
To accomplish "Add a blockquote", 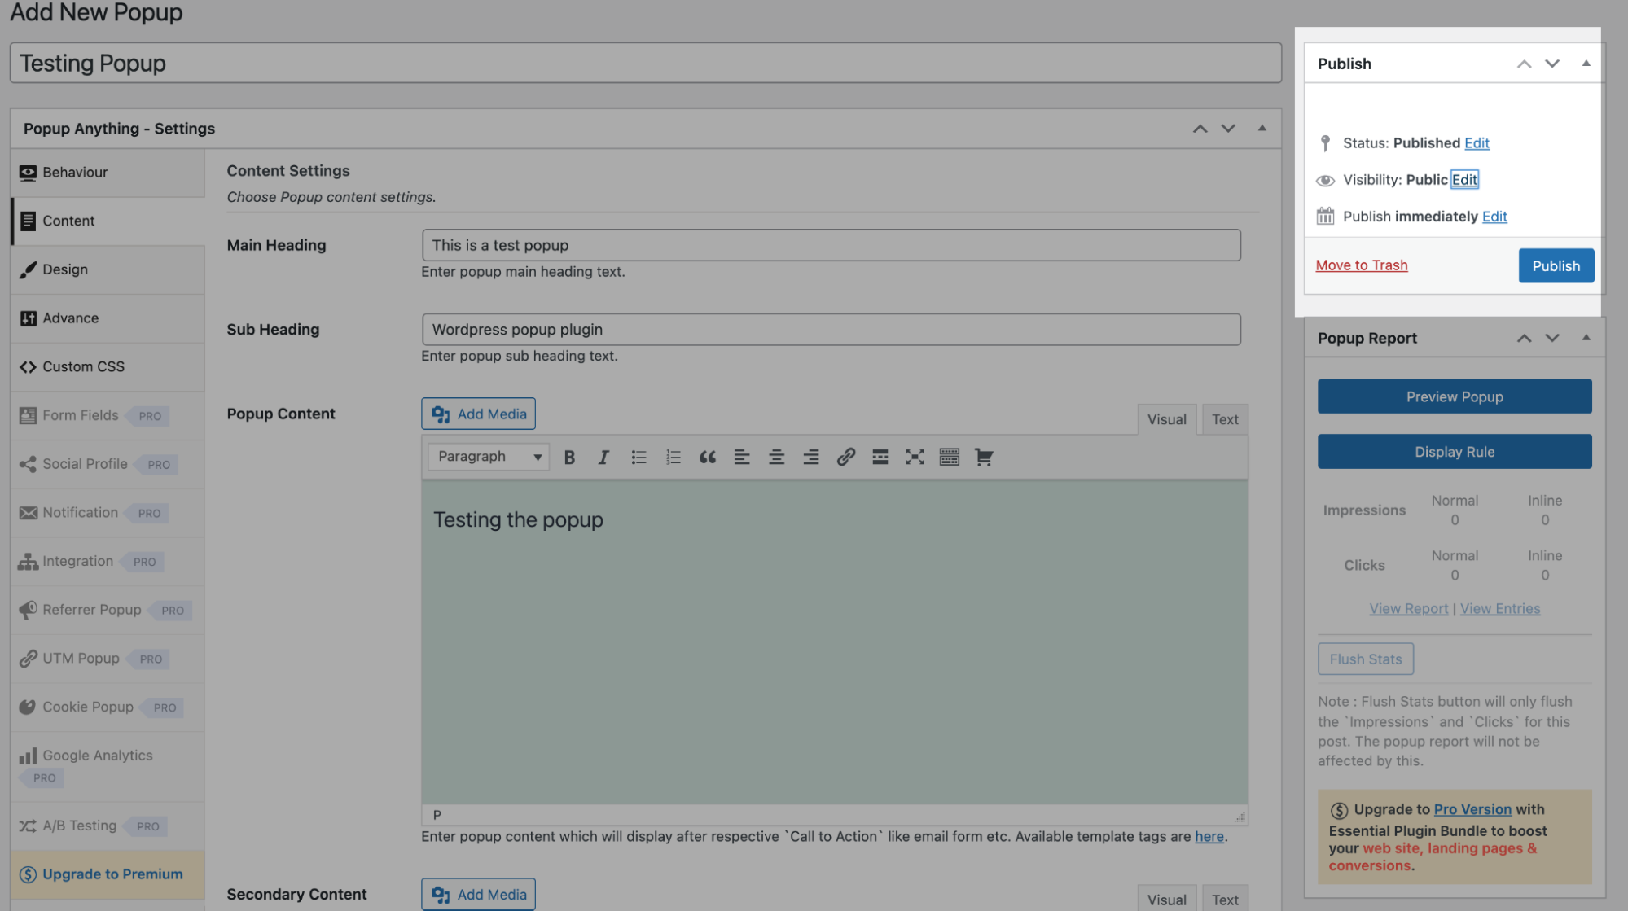I will (707, 457).
